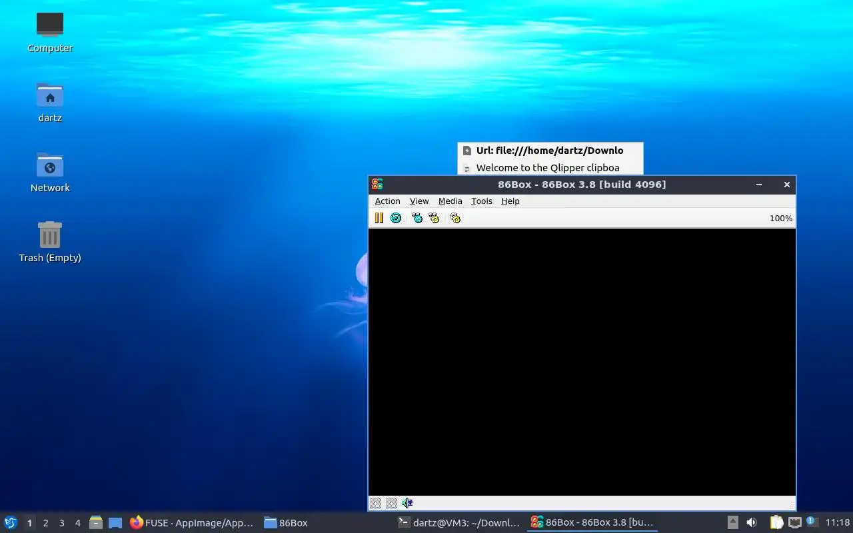Click the show desktop panel icon
This screenshot has width=853, height=533.
pos(115,523)
